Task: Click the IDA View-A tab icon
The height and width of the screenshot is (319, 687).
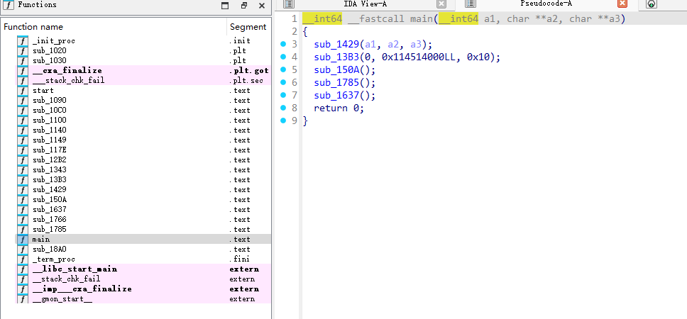Action: click(x=289, y=4)
